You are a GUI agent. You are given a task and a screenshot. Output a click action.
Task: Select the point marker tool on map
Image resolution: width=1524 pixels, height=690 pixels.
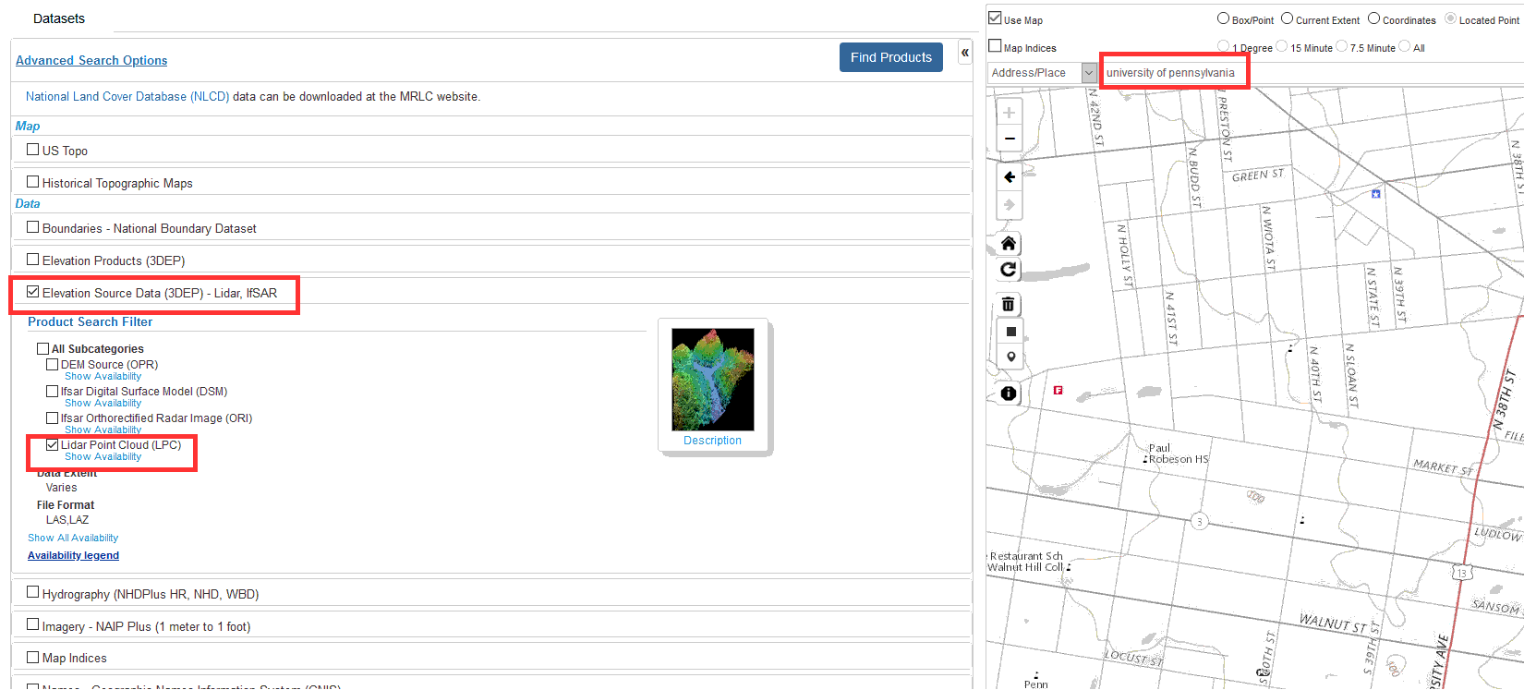[1010, 357]
